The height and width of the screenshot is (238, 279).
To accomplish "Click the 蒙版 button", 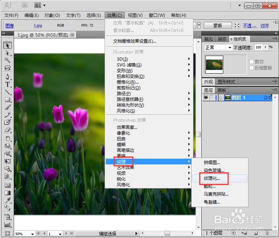I will point(218,25).
